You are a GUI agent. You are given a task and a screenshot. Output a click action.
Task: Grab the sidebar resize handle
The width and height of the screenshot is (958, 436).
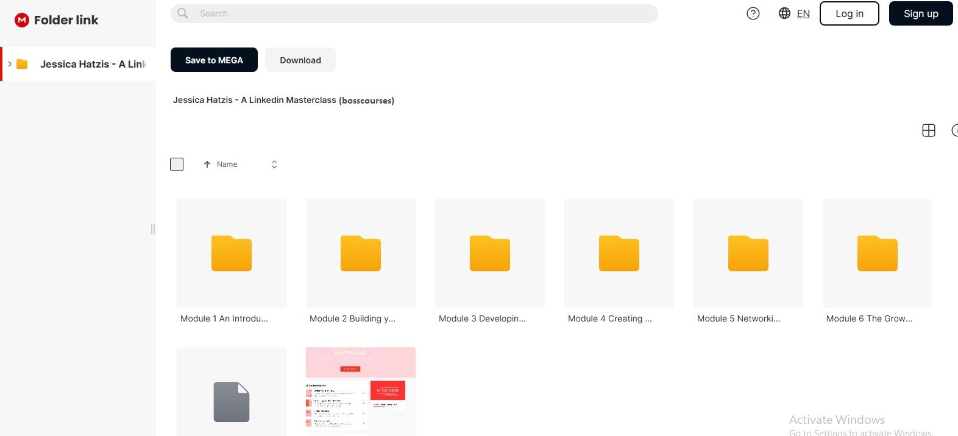click(152, 229)
